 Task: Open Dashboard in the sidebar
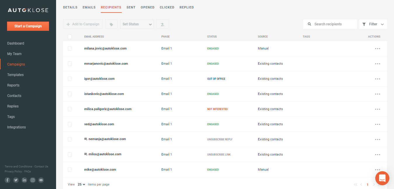[16, 43]
